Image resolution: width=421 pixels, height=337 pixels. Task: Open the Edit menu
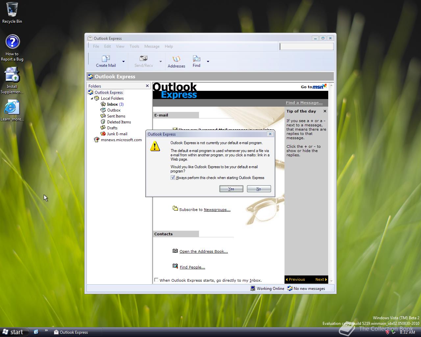coord(108,46)
